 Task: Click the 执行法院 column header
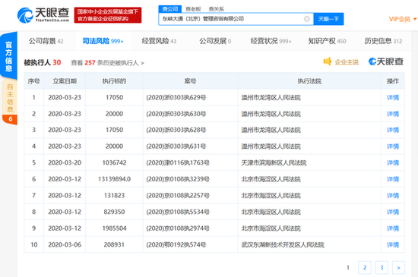[309, 81]
